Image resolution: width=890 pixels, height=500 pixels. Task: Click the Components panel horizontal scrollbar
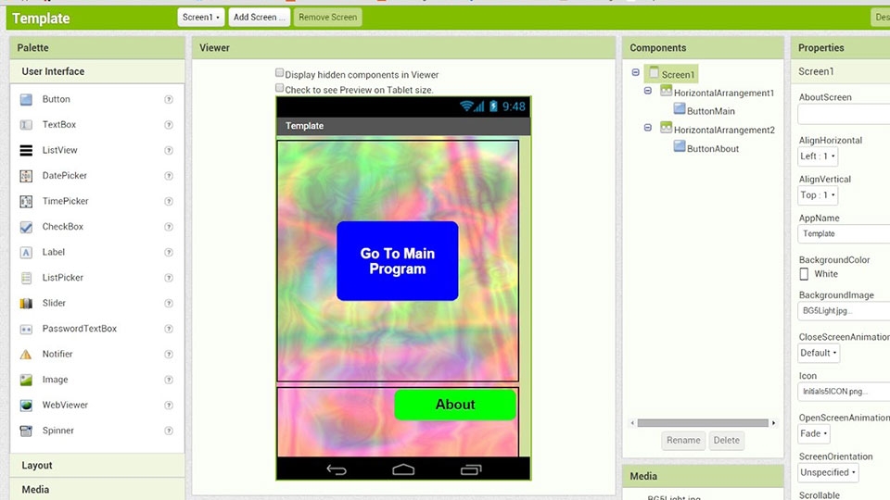pos(703,423)
